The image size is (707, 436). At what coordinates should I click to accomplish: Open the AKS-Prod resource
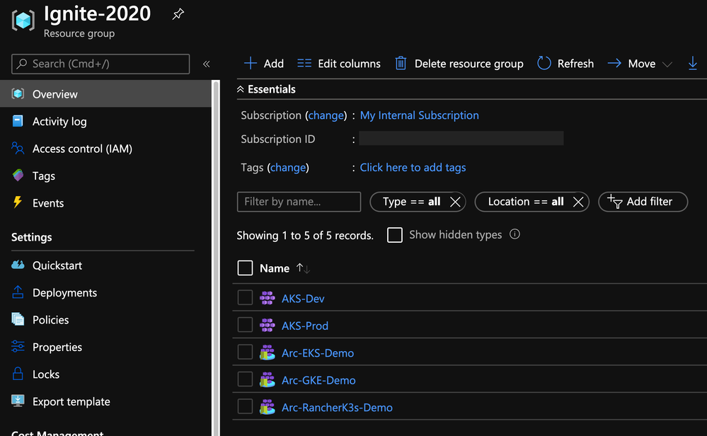[x=305, y=326]
